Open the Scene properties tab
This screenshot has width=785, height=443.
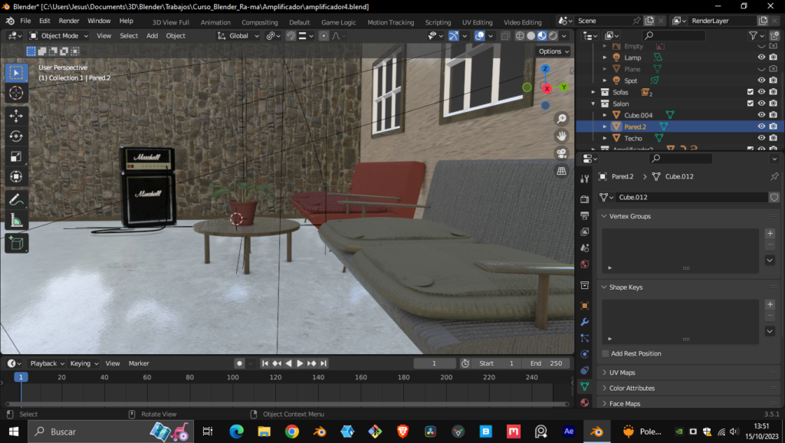coord(584,248)
